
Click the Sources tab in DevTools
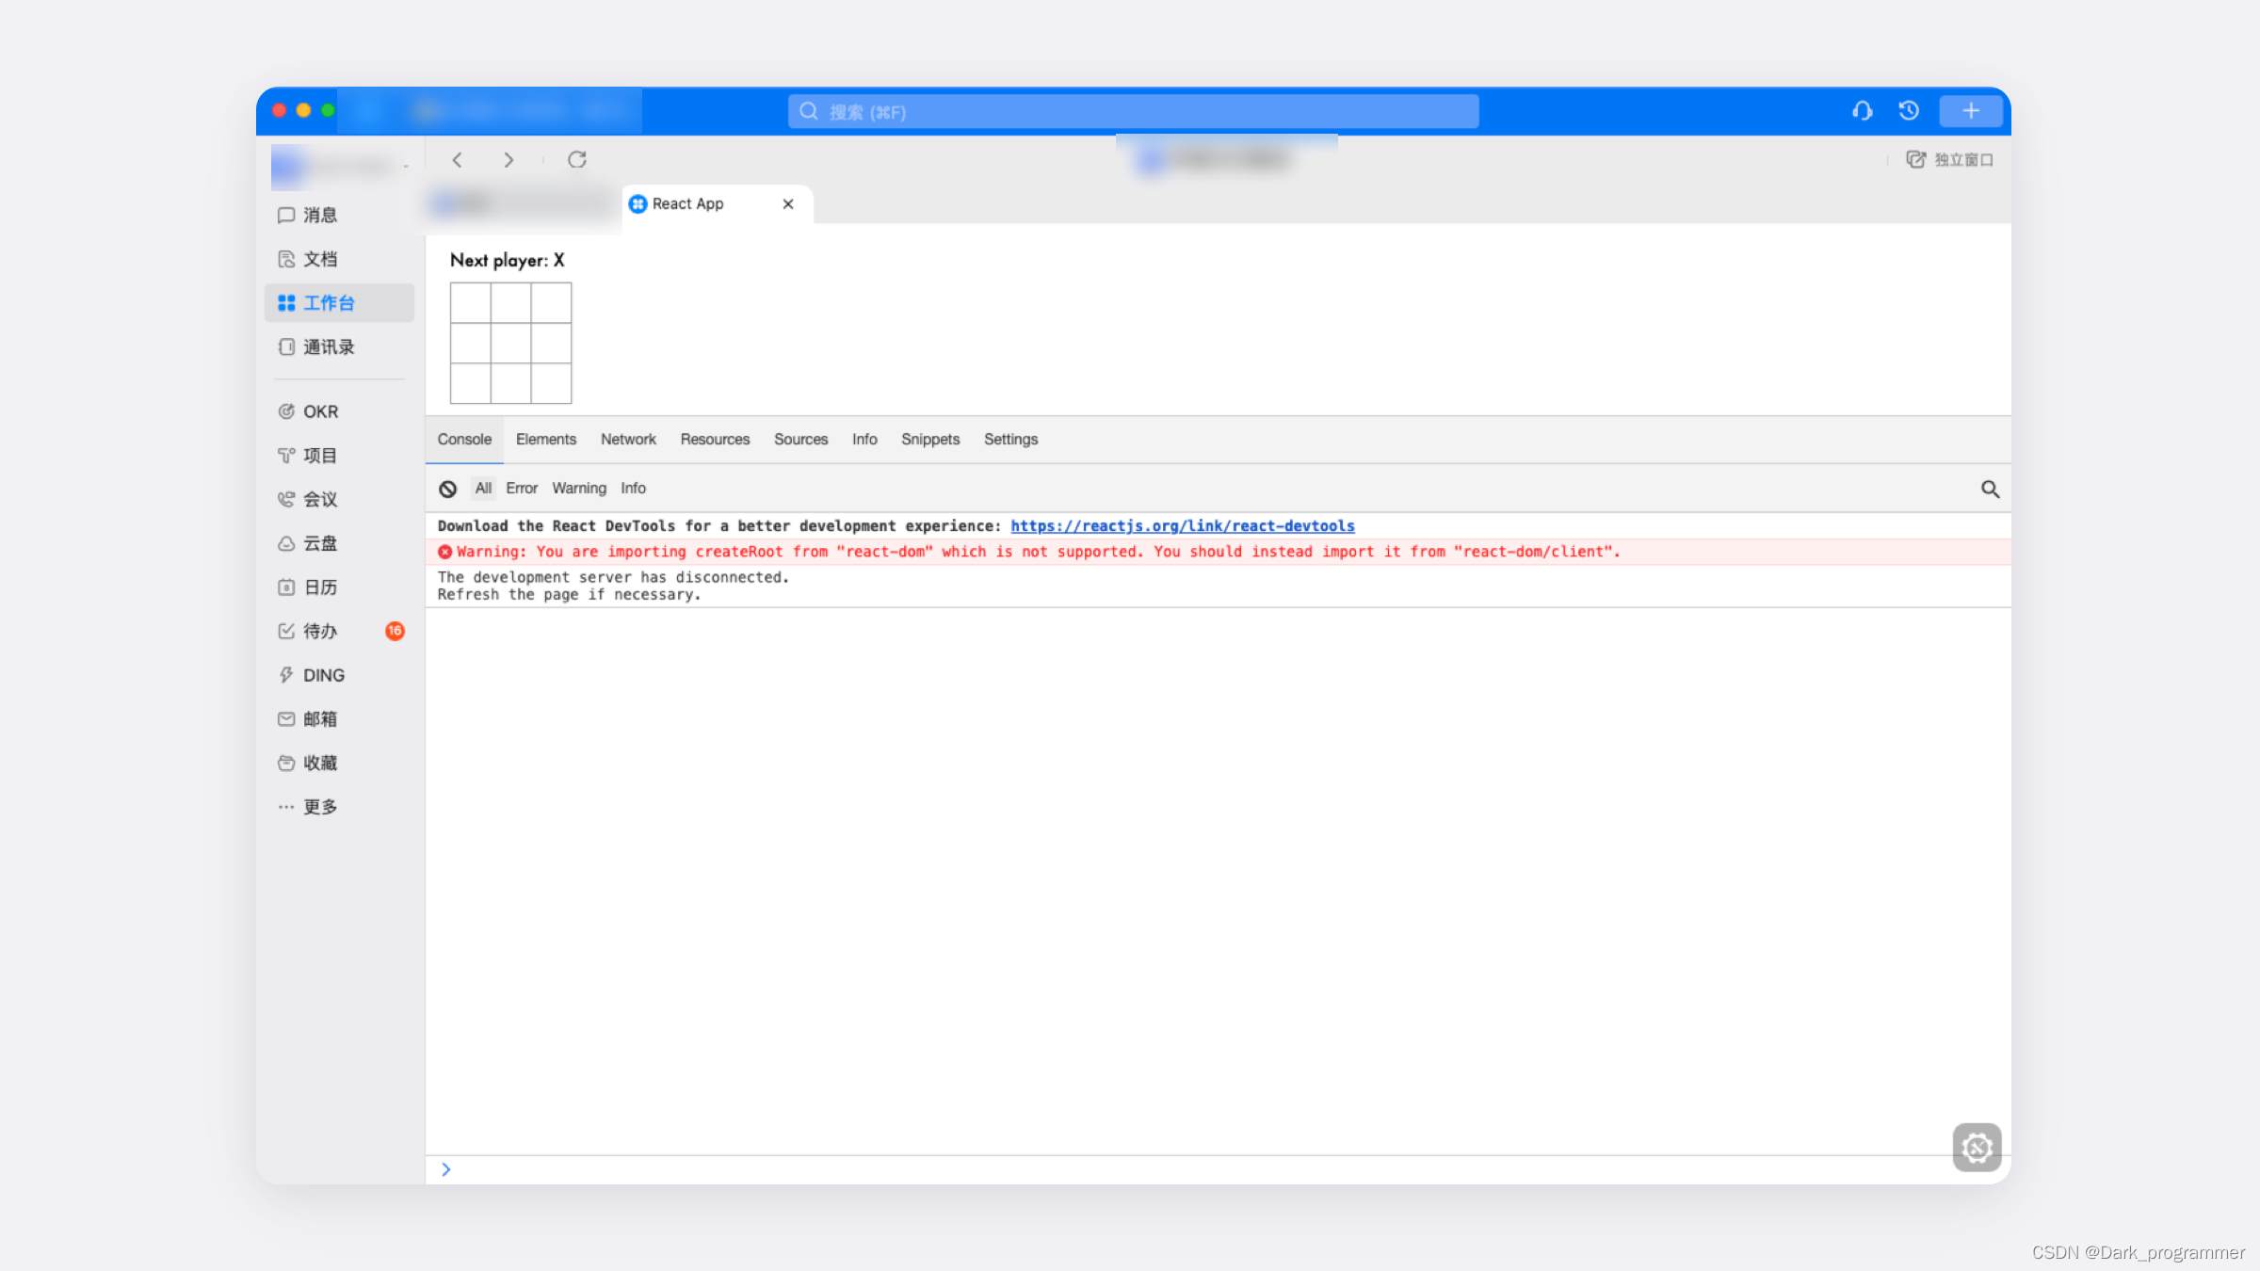[801, 439]
